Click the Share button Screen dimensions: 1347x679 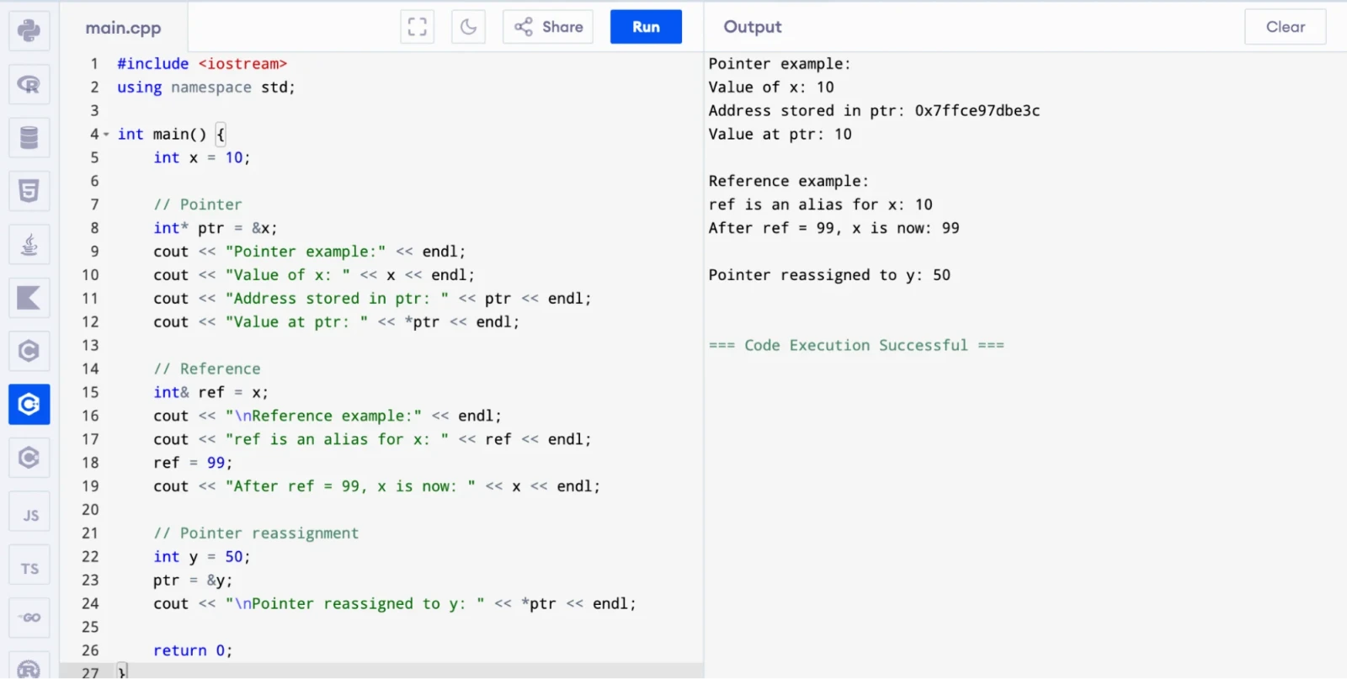548,27
